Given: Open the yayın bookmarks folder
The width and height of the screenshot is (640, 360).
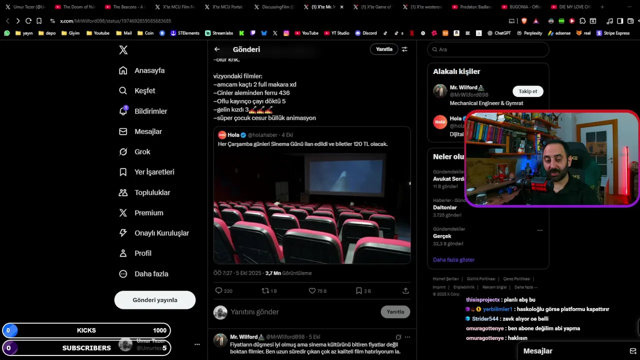Looking at the screenshot, I should pyautogui.click(x=24, y=33).
